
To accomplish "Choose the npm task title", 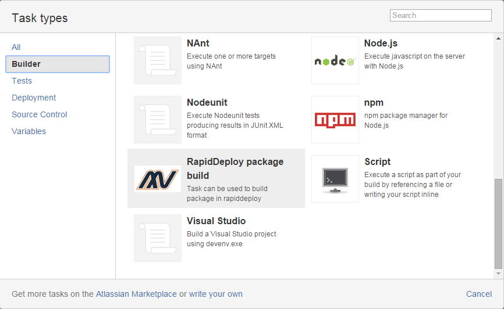I will [374, 103].
